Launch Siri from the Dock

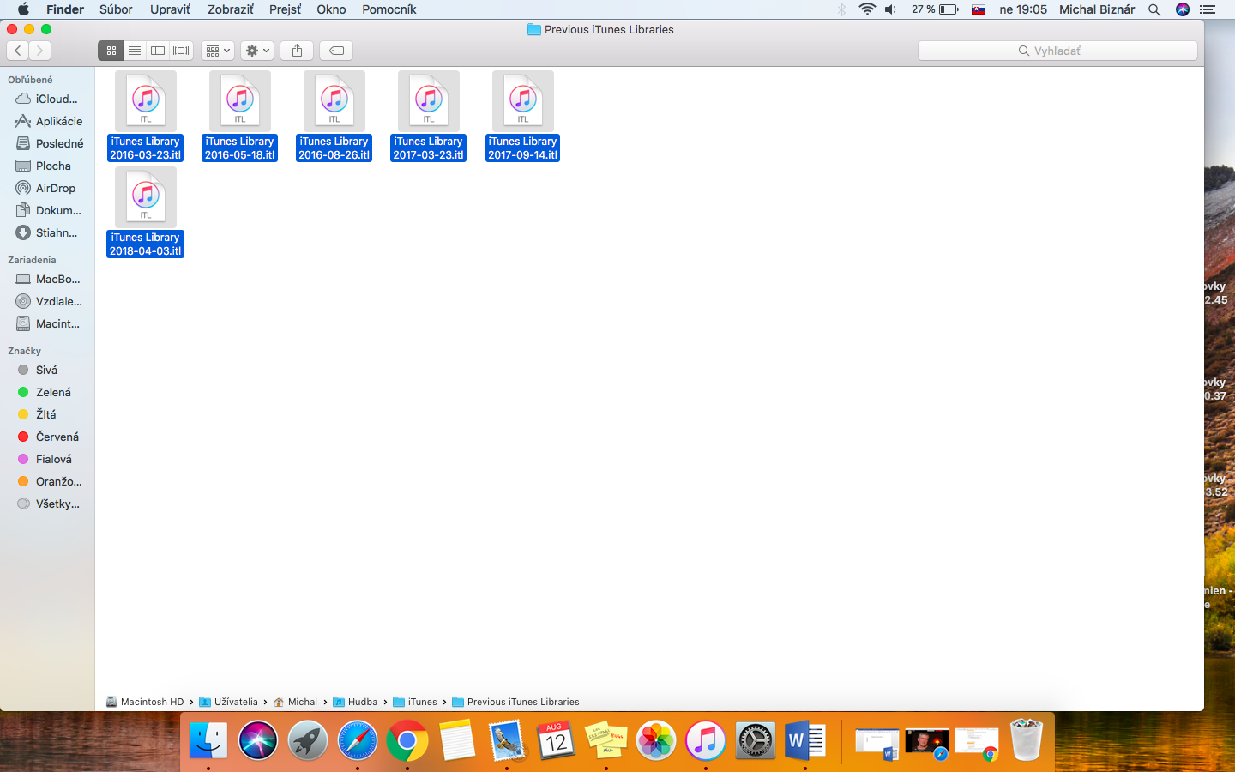coord(258,740)
